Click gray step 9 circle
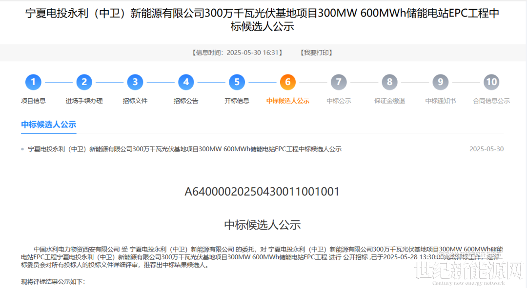 pos(440,82)
